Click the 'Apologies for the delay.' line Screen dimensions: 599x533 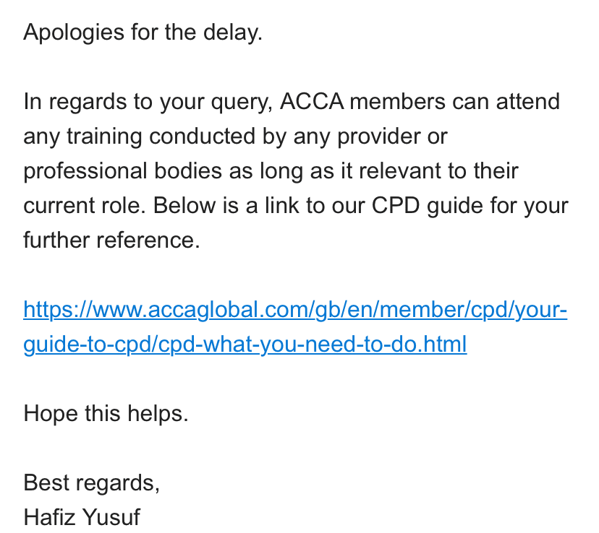143,32
